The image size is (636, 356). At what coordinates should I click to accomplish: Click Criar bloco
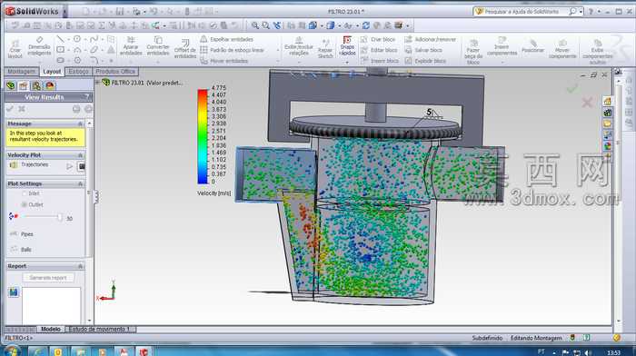(x=378, y=39)
